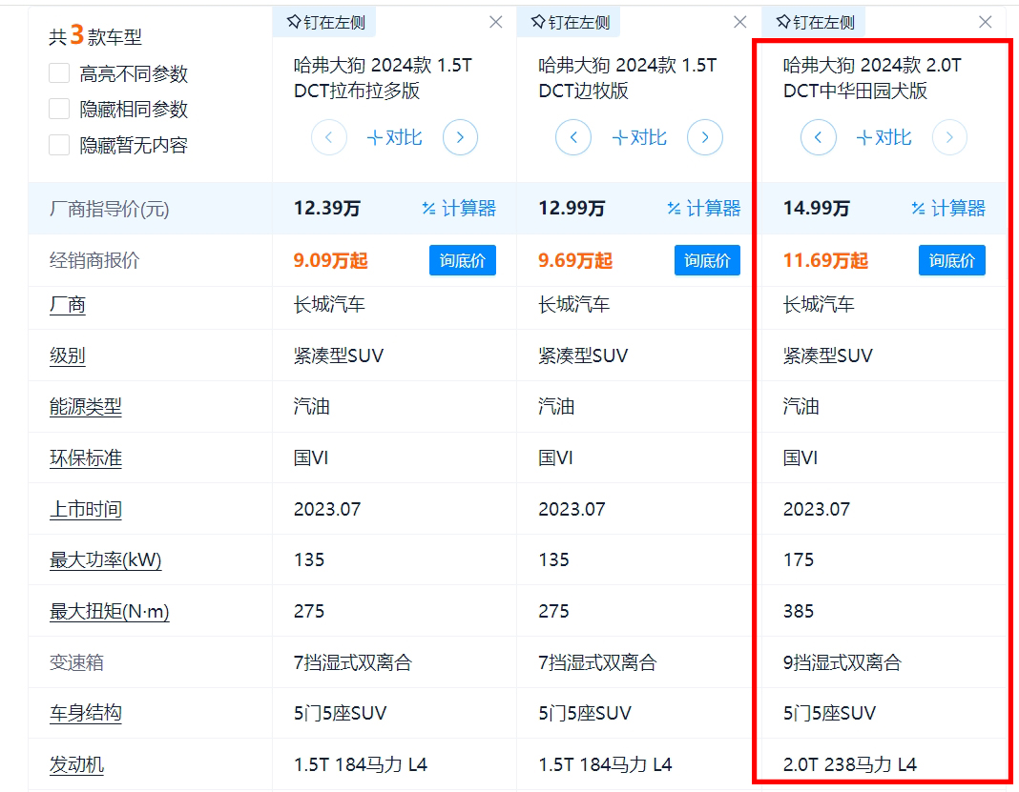Click the 1.5T DCT拉布拉多版 model title
Viewport: 1019px width, 792px height.
coord(384,78)
